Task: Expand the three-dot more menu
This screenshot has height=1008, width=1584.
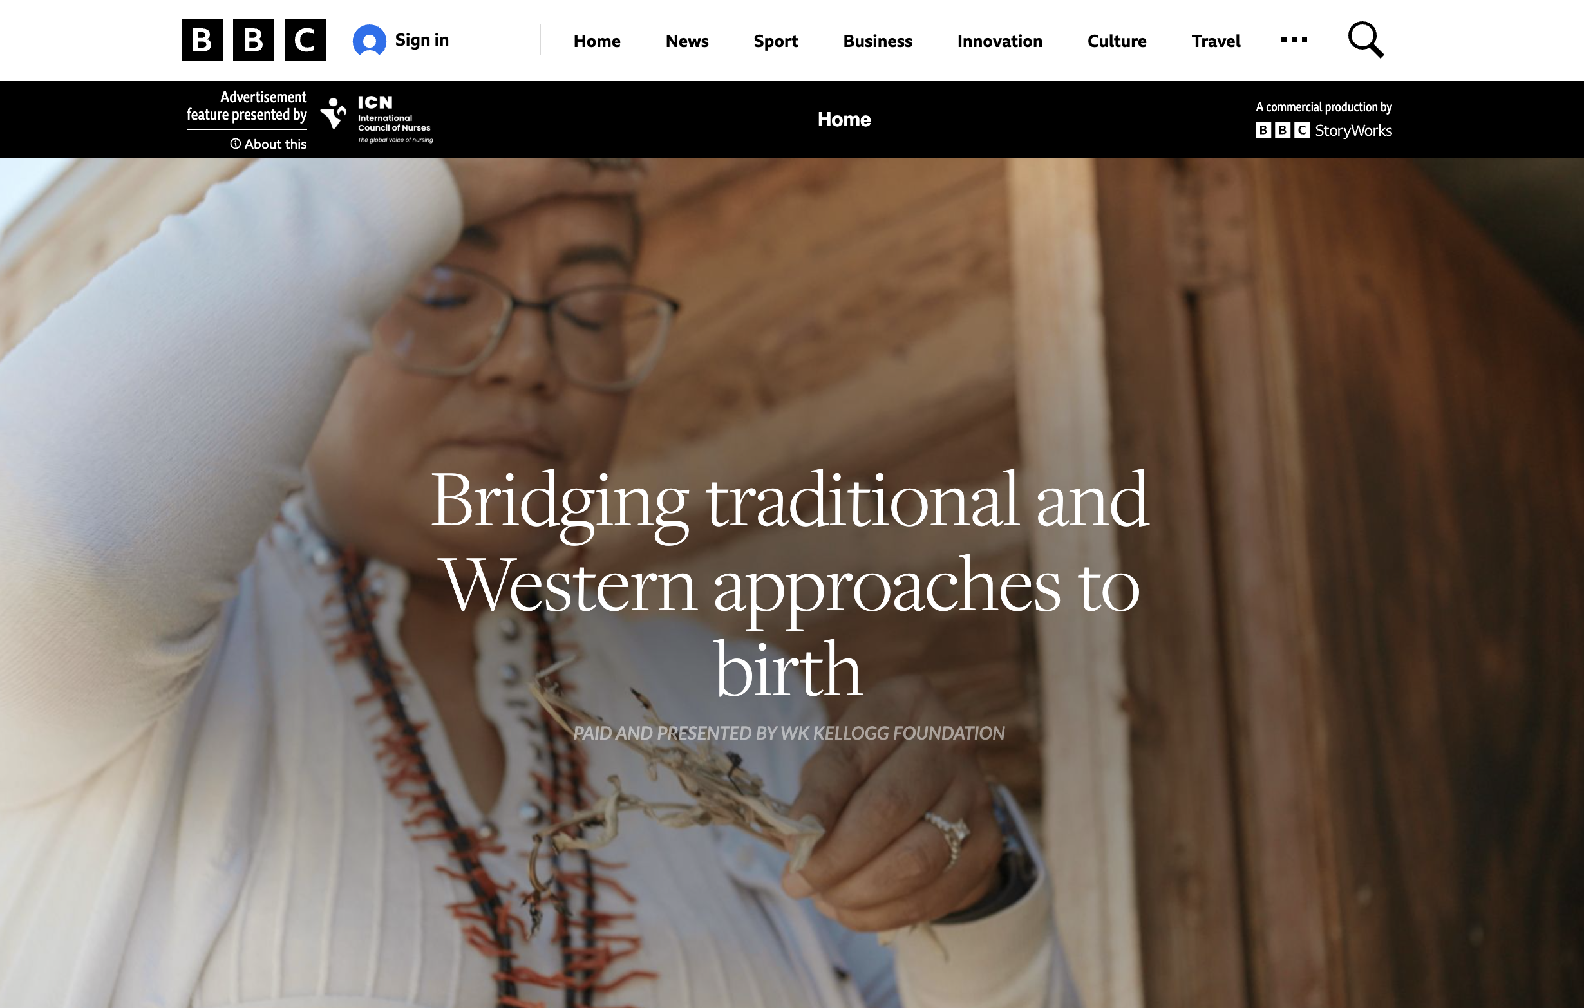Action: pos(1293,40)
